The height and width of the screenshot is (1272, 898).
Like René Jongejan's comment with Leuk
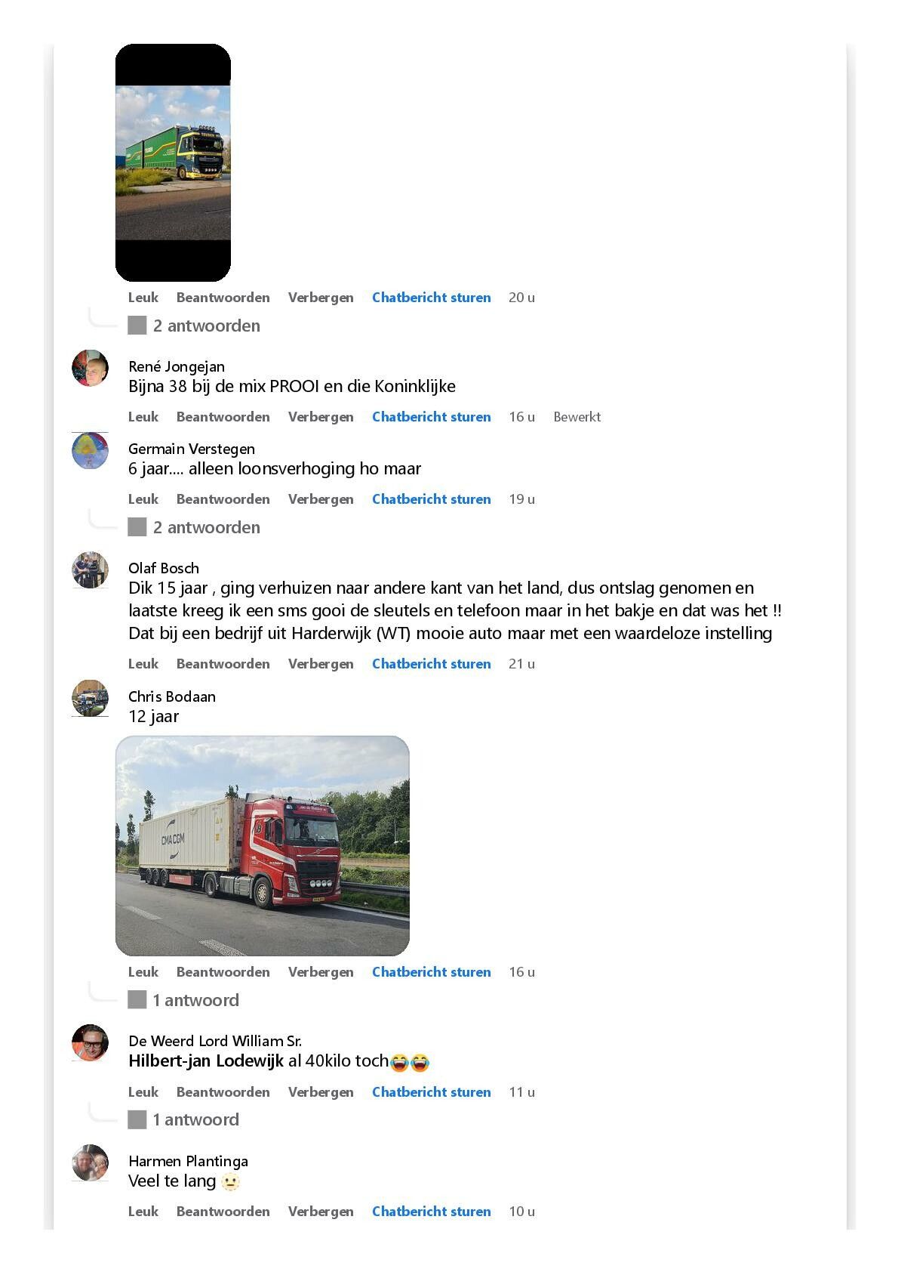click(x=143, y=417)
